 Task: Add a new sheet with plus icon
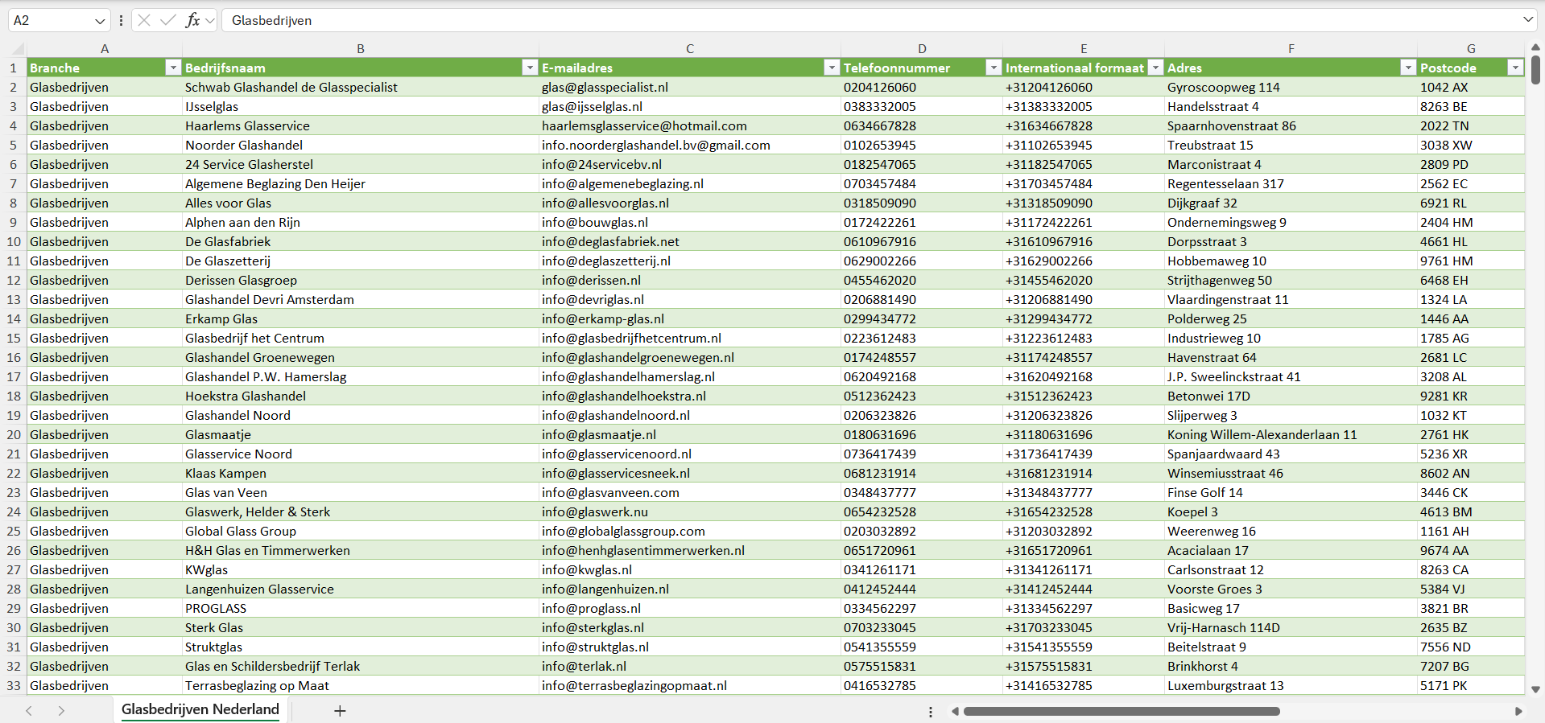(340, 711)
